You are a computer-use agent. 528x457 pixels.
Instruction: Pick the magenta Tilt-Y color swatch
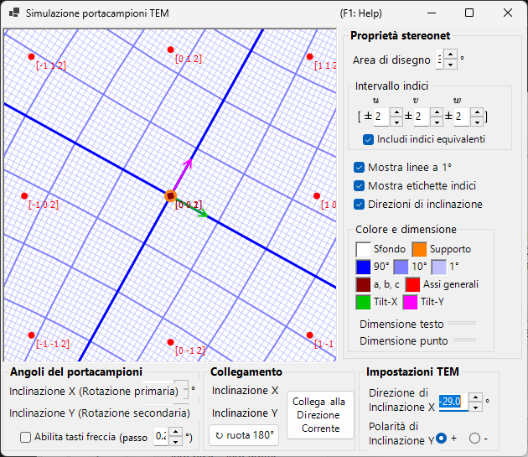[410, 302]
